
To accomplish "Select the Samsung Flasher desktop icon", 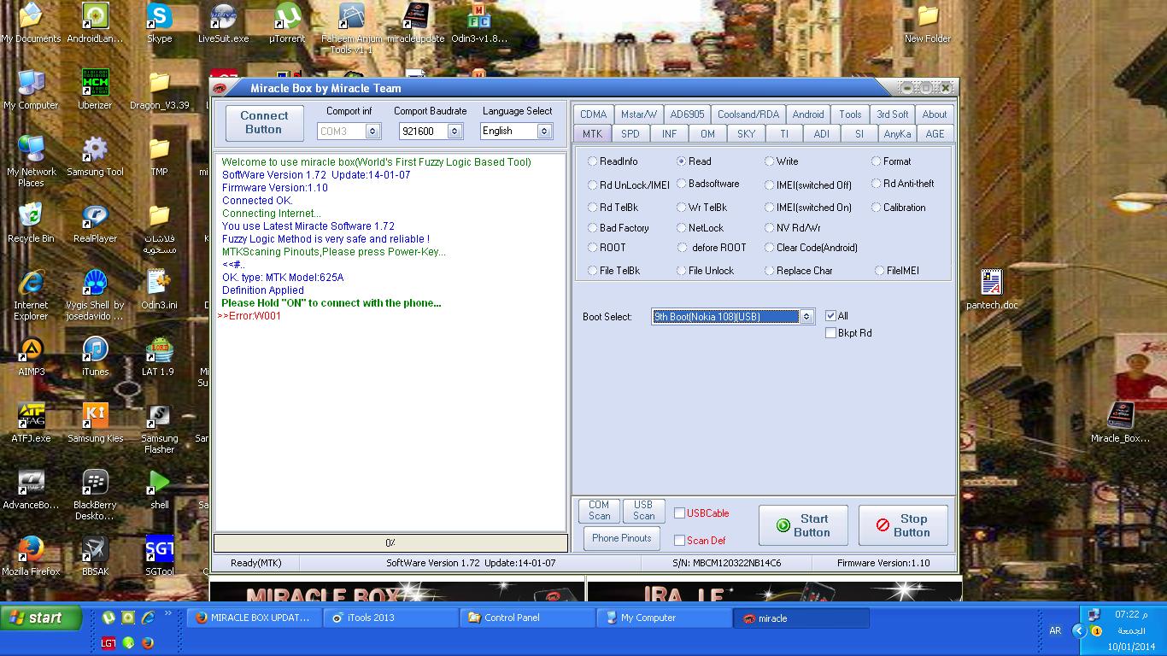I will 159,428.
